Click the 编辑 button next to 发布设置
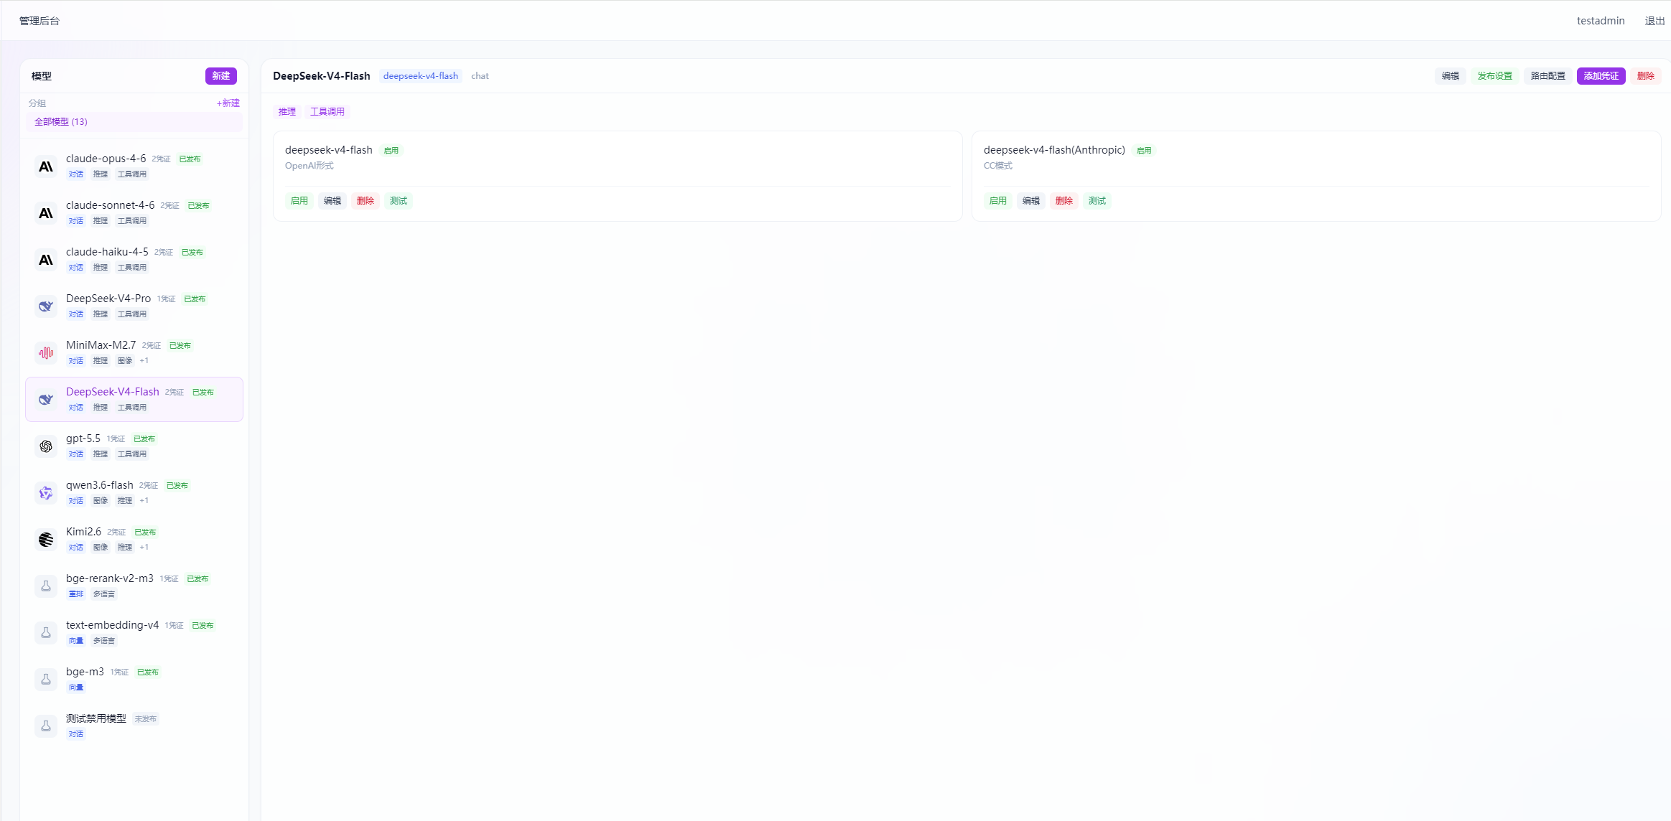Screen dimensions: 1671x821 pyautogui.click(x=1451, y=76)
